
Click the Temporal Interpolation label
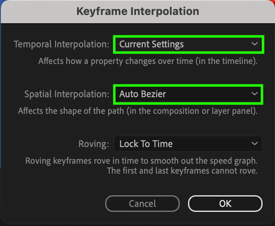pyautogui.click(x=62, y=44)
